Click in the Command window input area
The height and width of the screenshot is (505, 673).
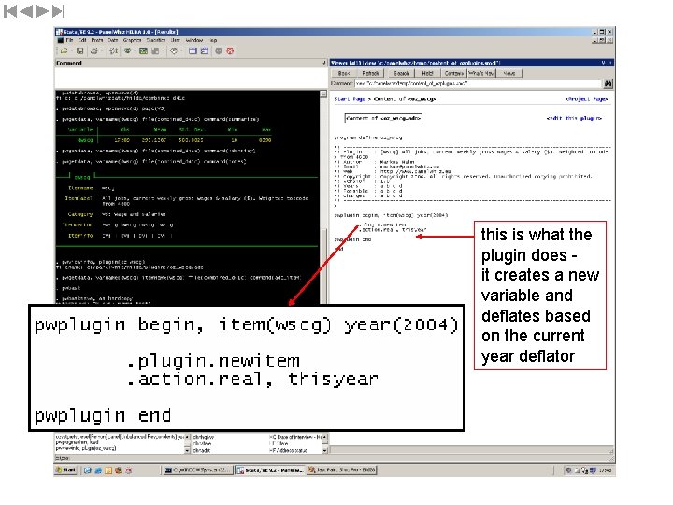(191, 78)
